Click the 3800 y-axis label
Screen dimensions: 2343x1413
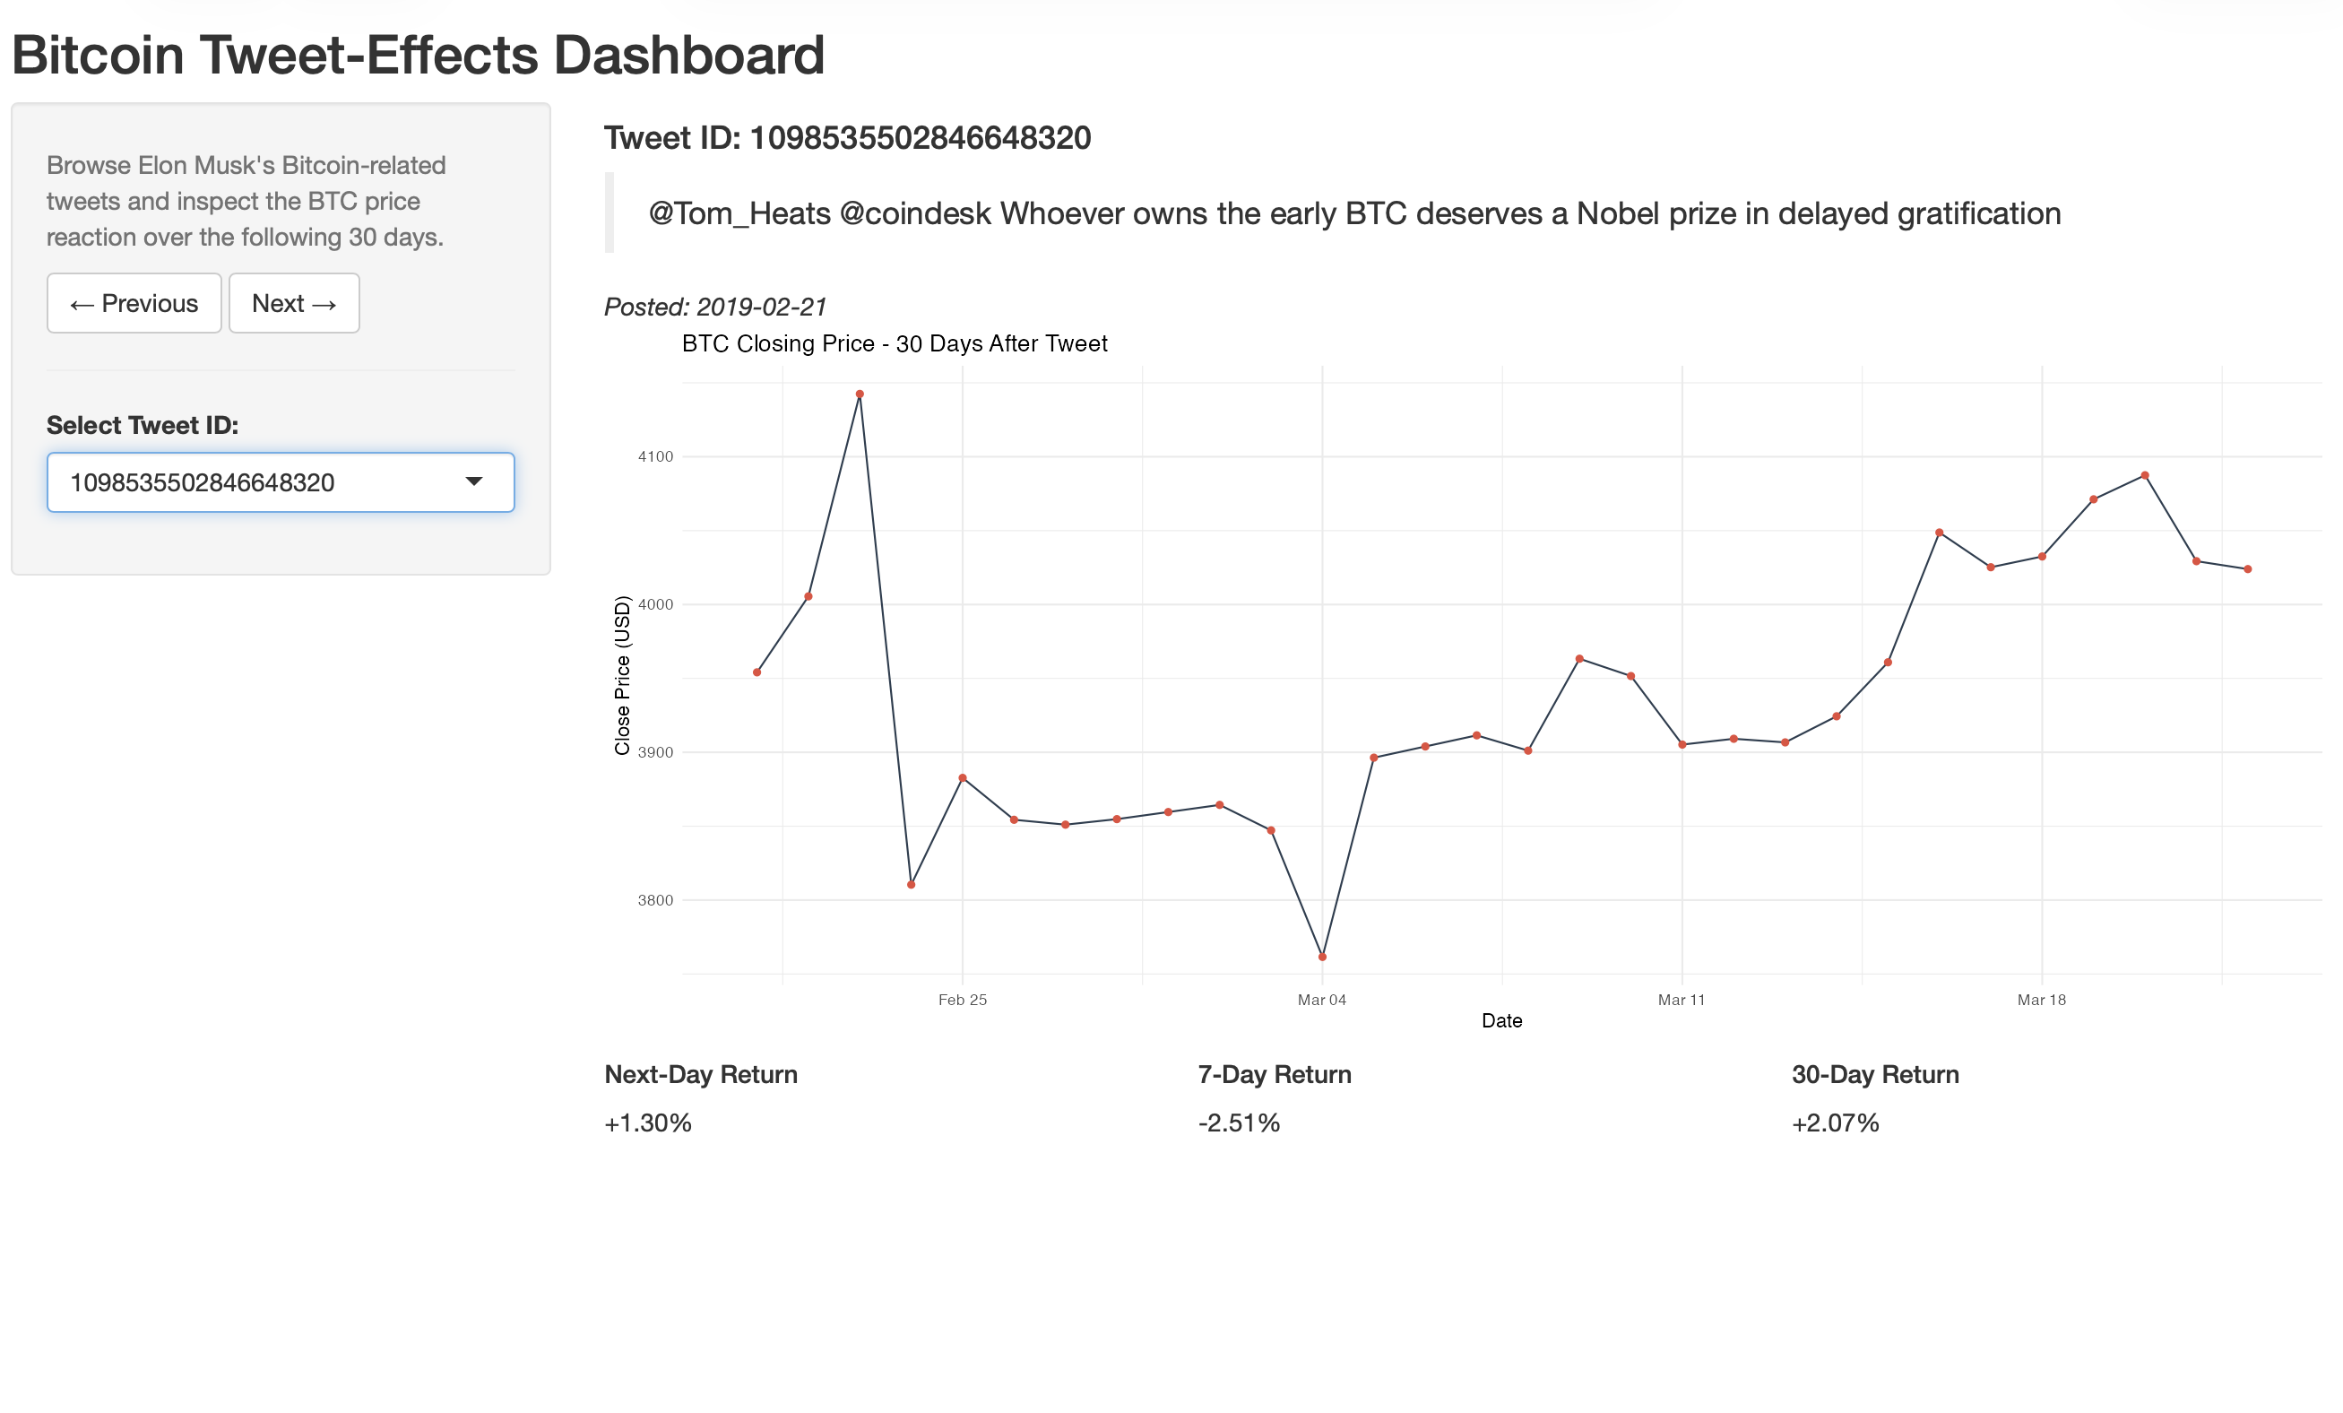click(655, 900)
